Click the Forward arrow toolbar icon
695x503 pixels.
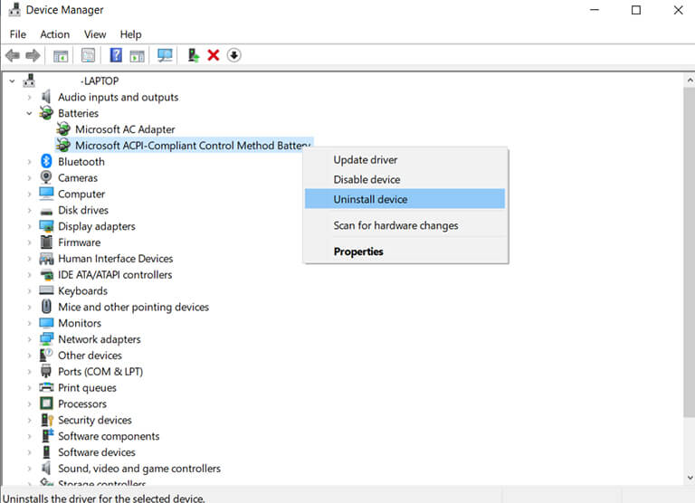[x=33, y=55]
